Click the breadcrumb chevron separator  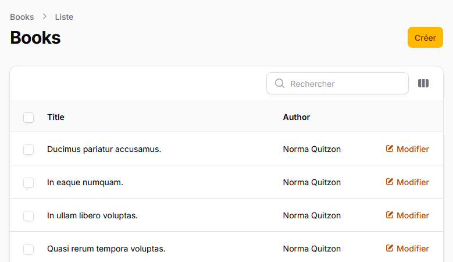(x=45, y=17)
